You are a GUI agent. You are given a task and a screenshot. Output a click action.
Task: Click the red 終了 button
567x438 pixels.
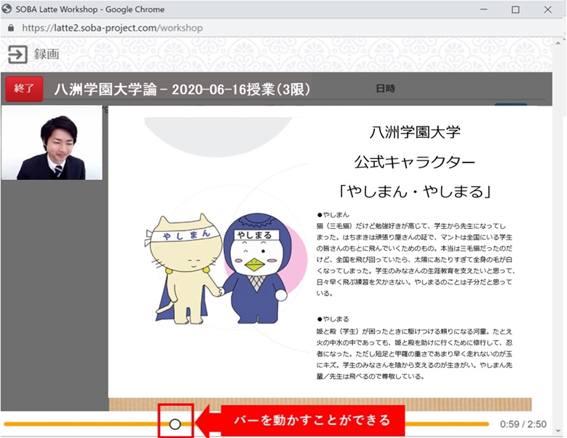24,88
